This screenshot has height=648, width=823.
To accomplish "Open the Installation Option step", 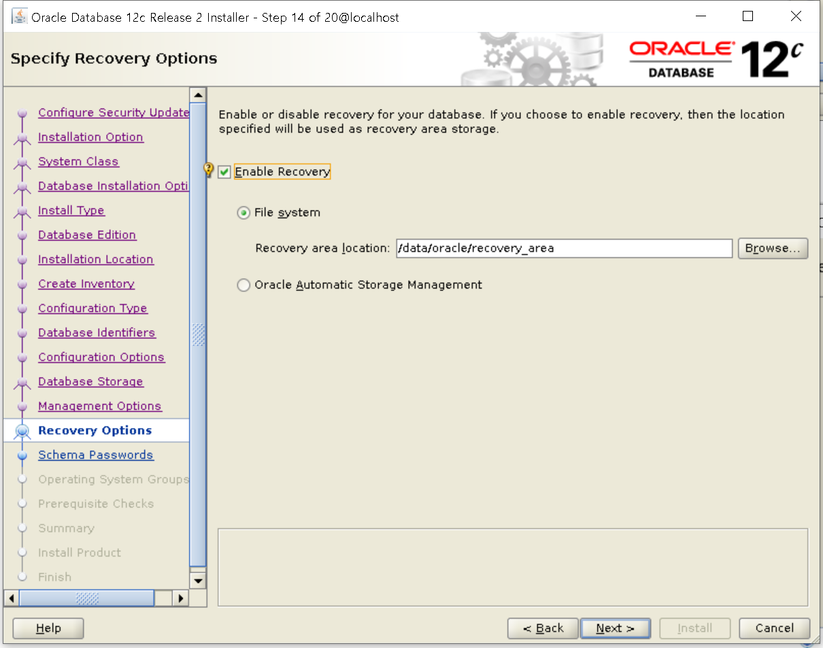I will [90, 137].
